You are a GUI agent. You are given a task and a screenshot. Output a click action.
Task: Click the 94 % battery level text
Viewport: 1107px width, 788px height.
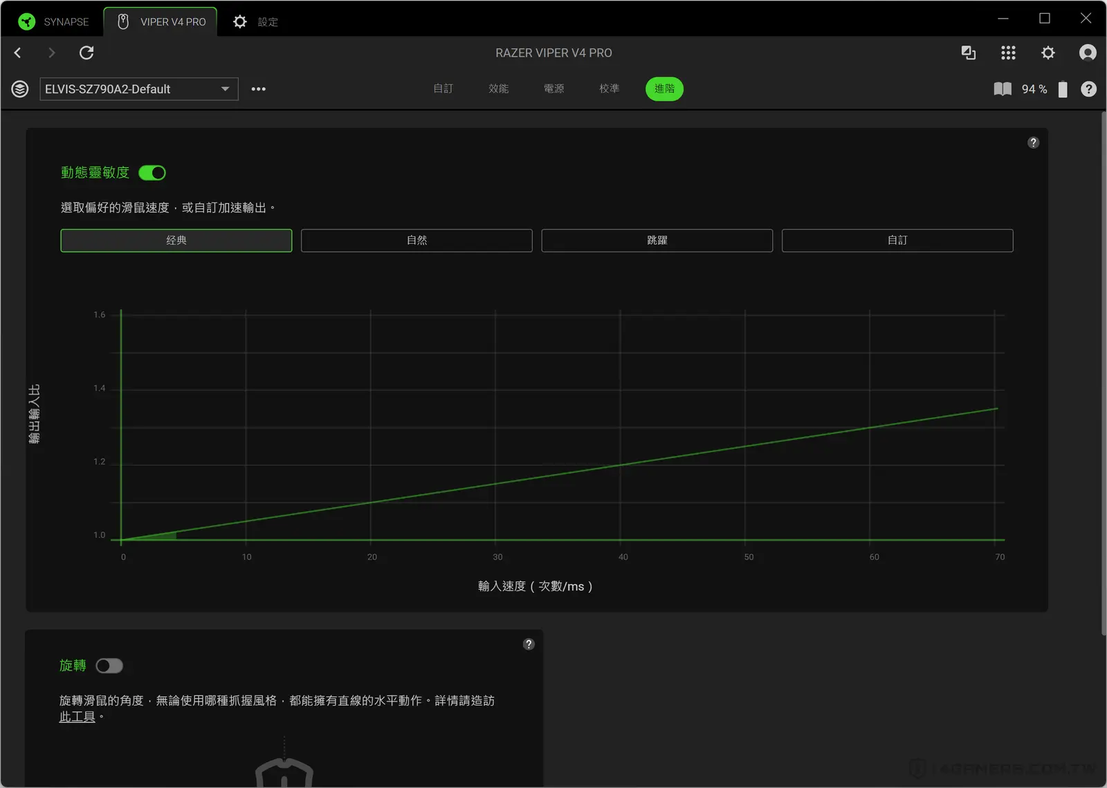pyautogui.click(x=1034, y=89)
